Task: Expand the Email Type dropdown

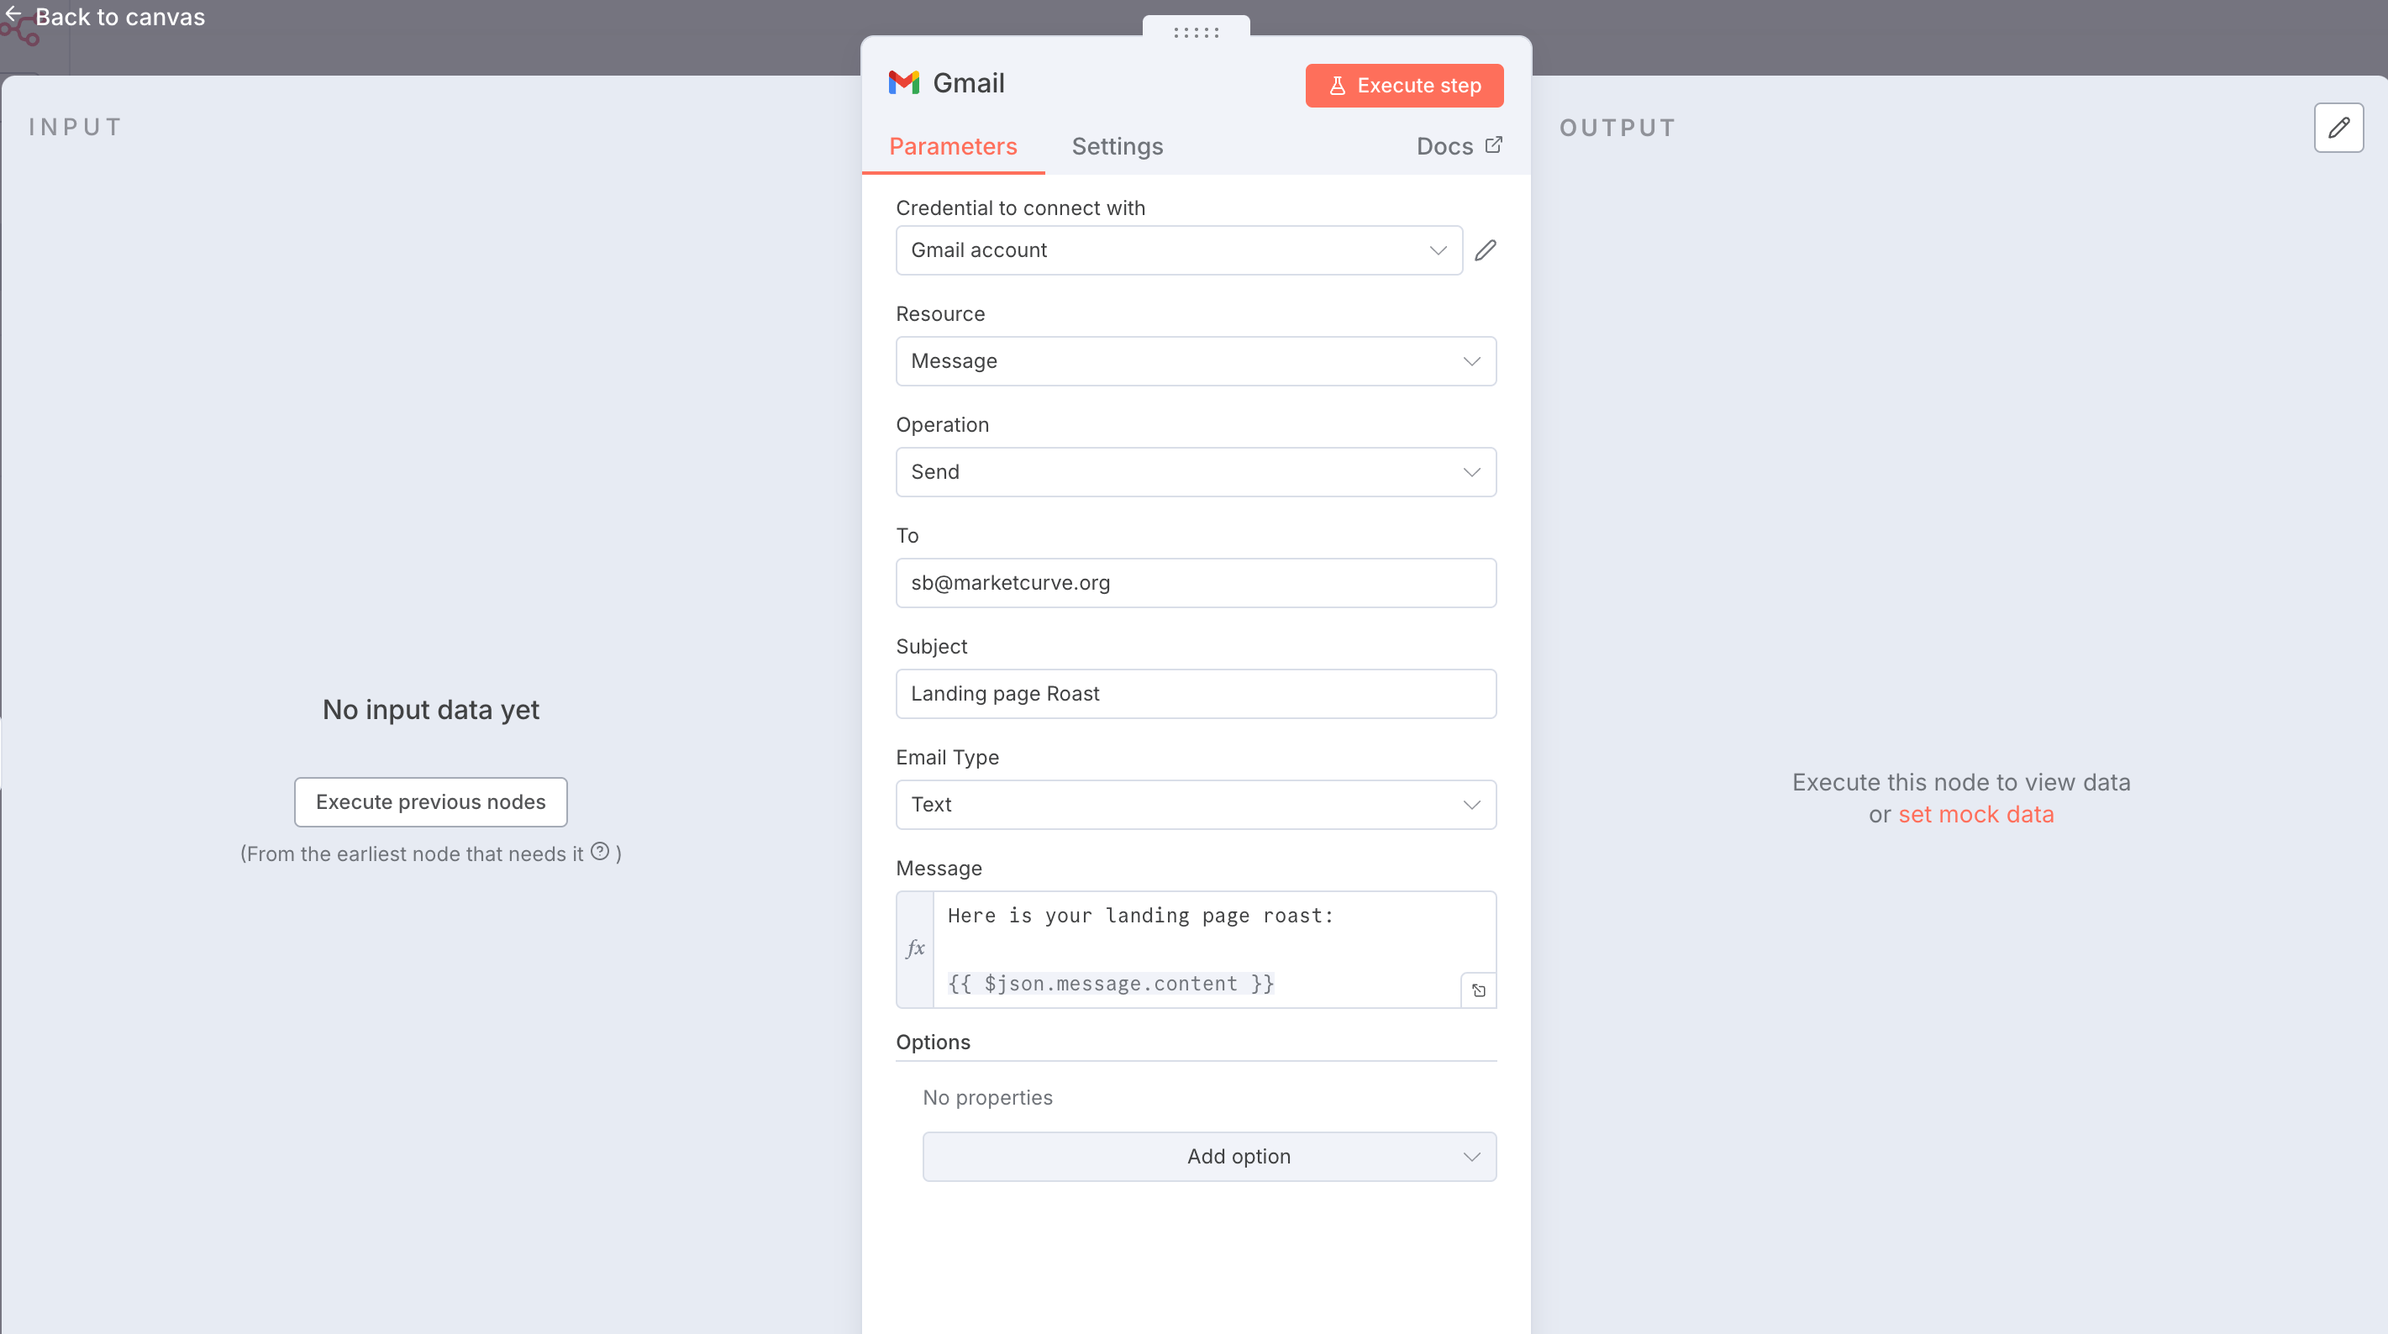Action: pos(1195,805)
